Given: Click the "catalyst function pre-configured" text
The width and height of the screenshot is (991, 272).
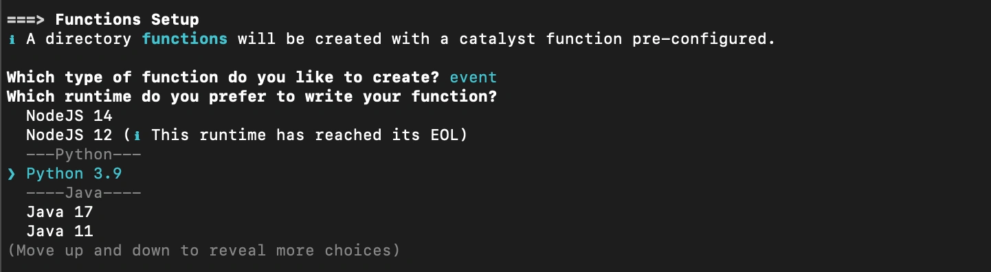Looking at the screenshot, I should (612, 39).
